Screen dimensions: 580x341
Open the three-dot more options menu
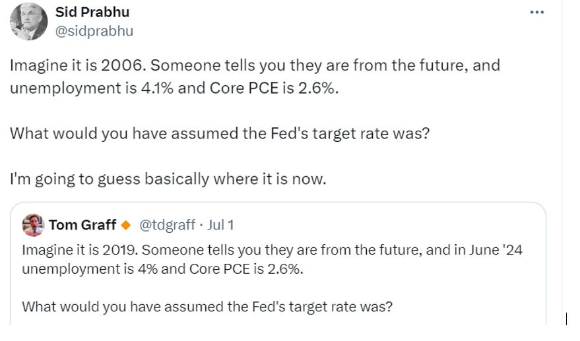click(537, 12)
